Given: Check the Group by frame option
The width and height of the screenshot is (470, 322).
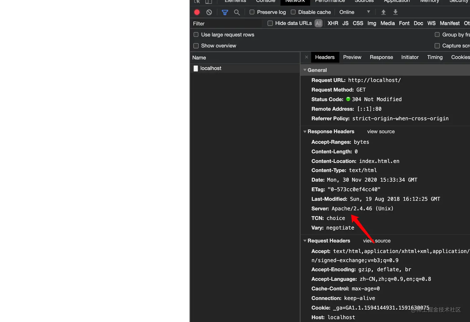Looking at the screenshot, I should coord(437,35).
